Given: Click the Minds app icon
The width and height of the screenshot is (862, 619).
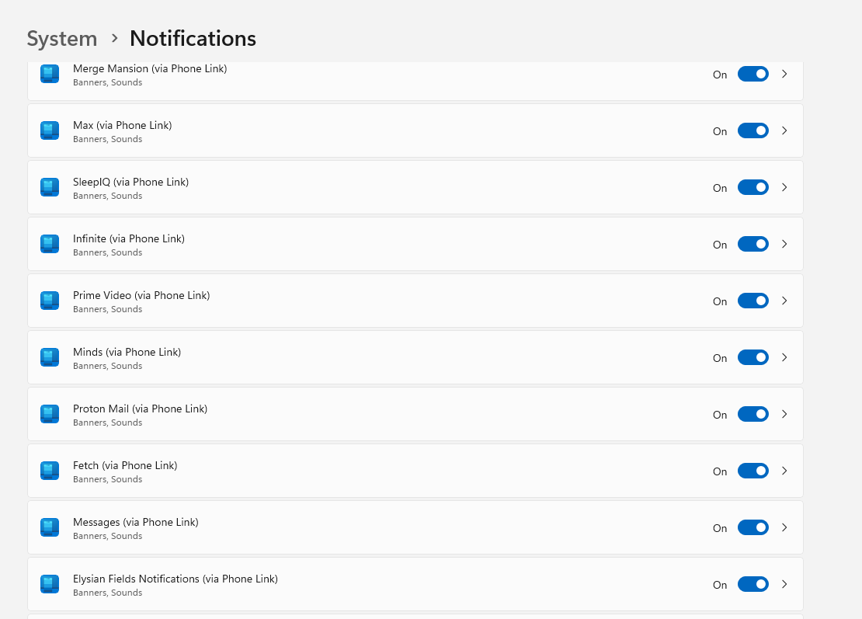Looking at the screenshot, I should (50, 356).
